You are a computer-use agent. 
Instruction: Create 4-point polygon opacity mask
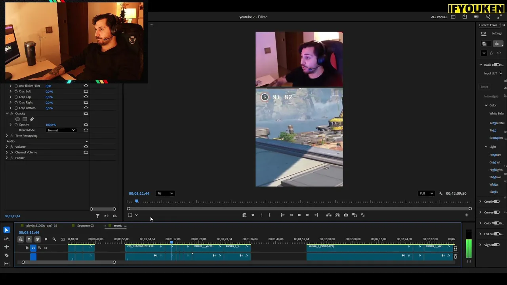(x=25, y=119)
